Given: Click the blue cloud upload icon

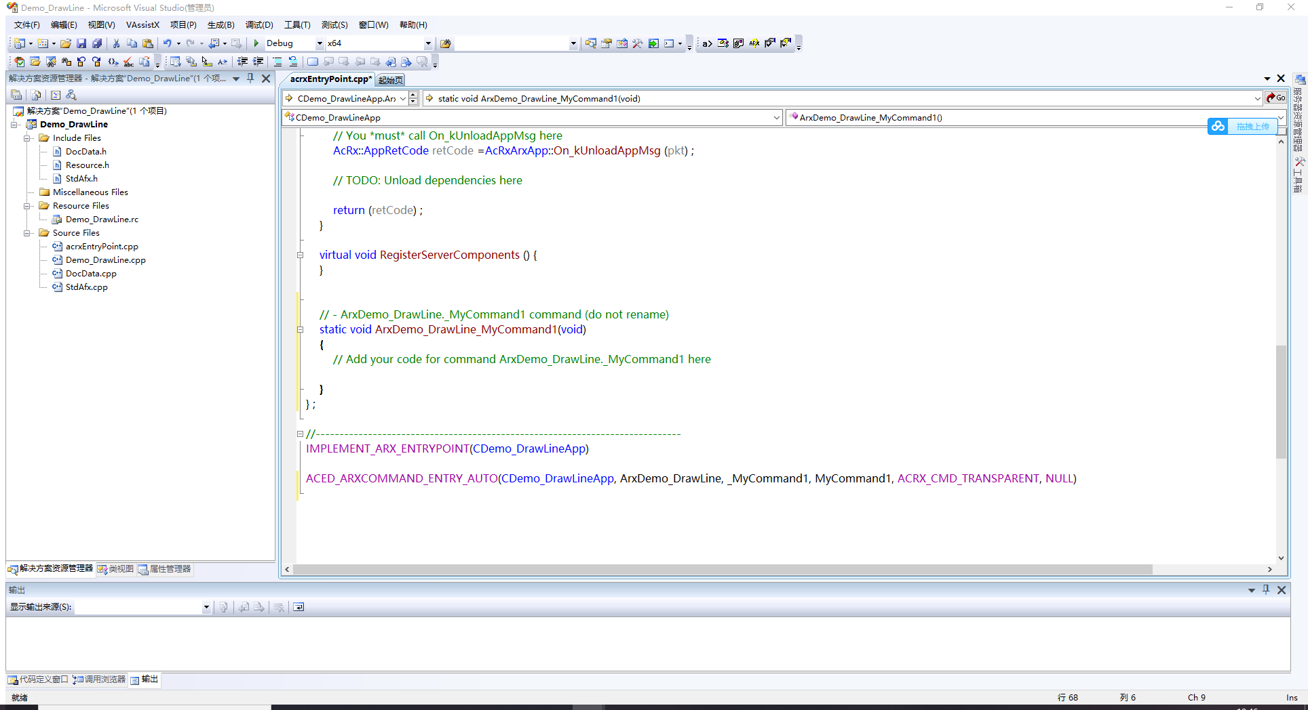Looking at the screenshot, I should coord(1218,127).
